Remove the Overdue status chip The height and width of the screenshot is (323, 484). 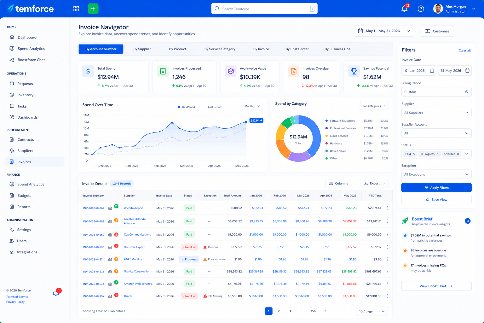coord(458,154)
